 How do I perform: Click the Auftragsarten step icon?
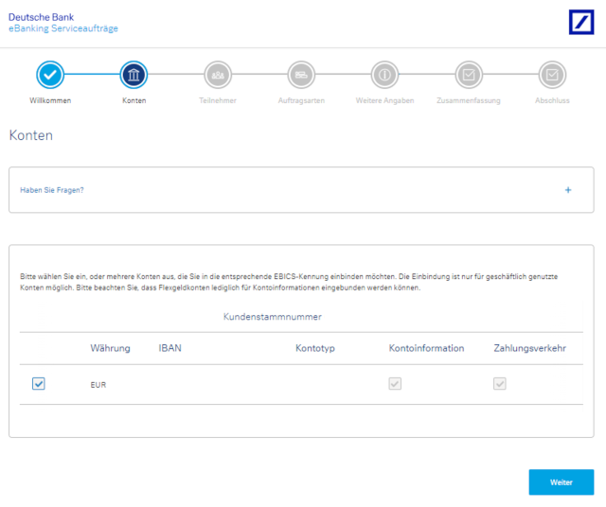click(301, 74)
